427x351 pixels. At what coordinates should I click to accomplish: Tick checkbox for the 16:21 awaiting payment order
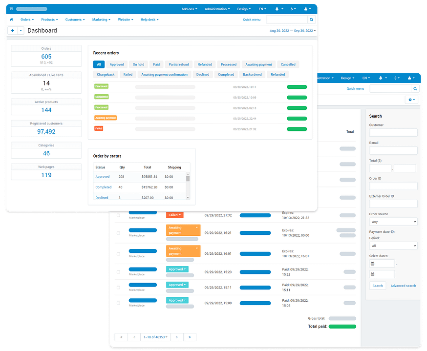tap(118, 233)
